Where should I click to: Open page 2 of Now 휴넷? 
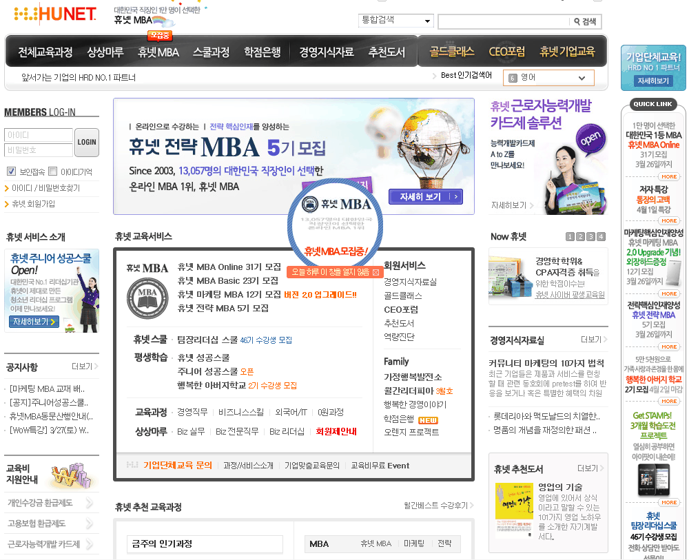[x=580, y=237]
